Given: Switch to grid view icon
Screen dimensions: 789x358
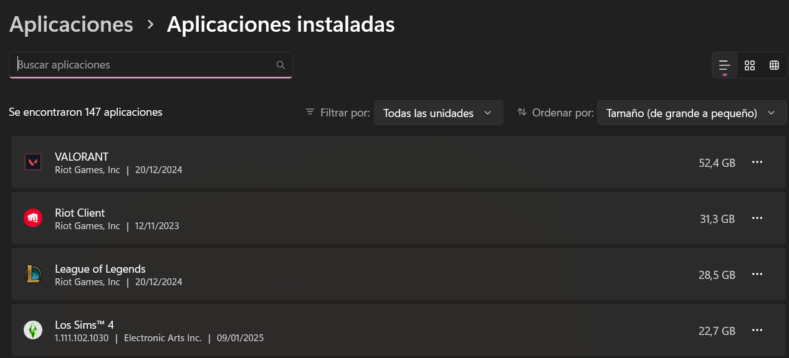Looking at the screenshot, I should [x=750, y=65].
